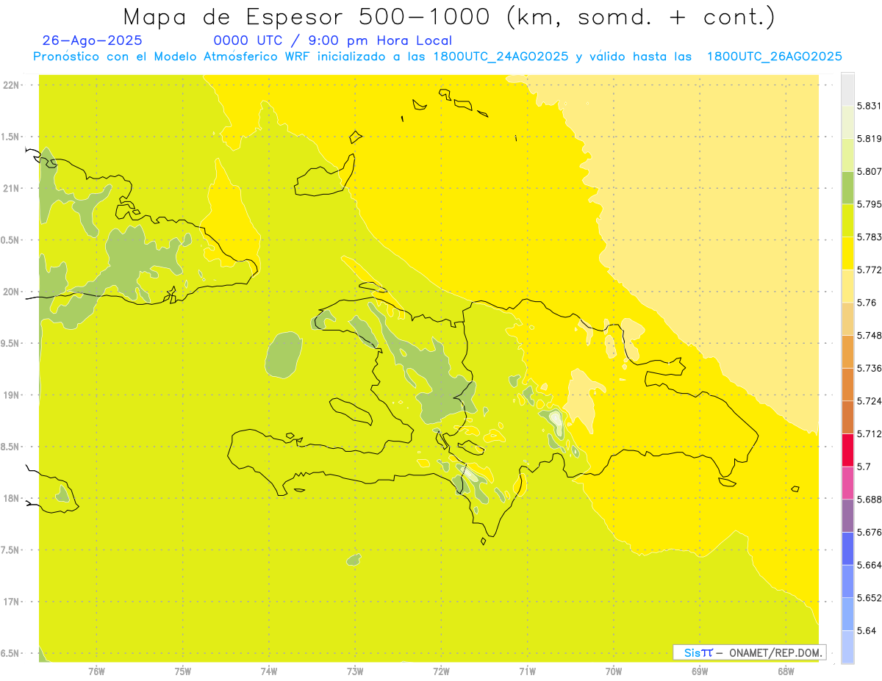
Task: Pick the pale yellow legend band between 5.76 and 5.772
Action: pos(847,286)
